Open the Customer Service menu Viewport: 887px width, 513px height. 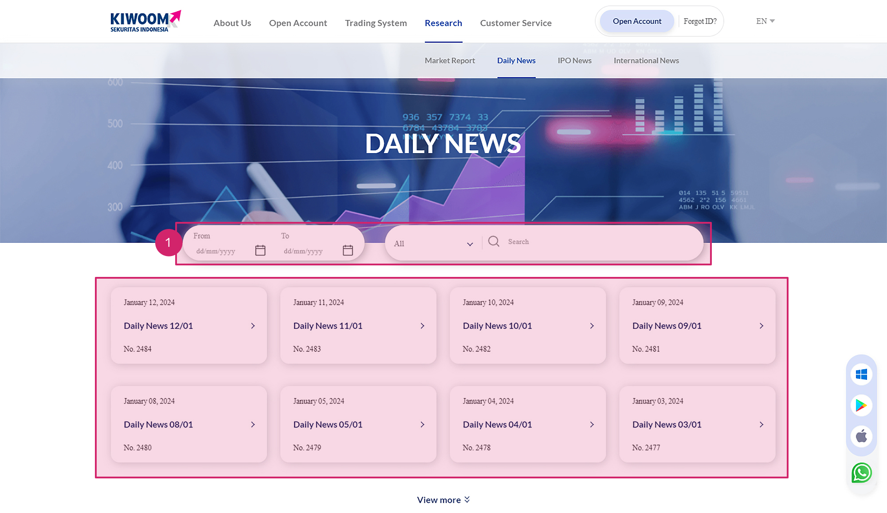tap(515, 23)
